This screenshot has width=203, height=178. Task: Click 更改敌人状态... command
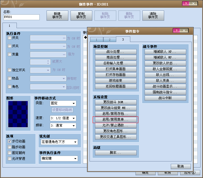tap(165, 63)
